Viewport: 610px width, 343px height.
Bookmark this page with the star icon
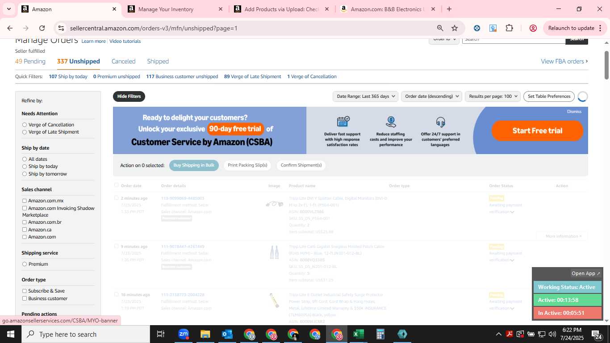click(x=455, y=28)
